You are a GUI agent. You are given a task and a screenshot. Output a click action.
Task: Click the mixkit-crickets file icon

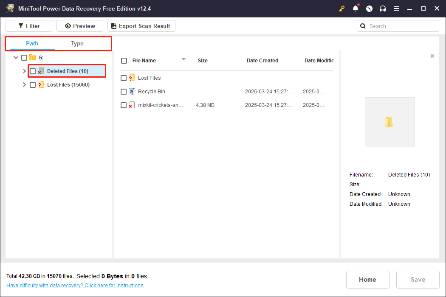click(x=132, y=105)
